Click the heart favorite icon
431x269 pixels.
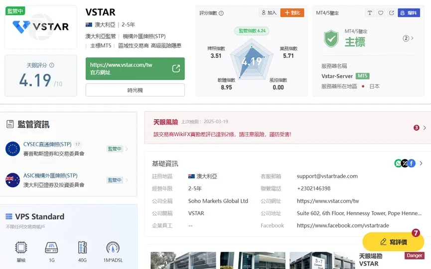tap(381, 12)
